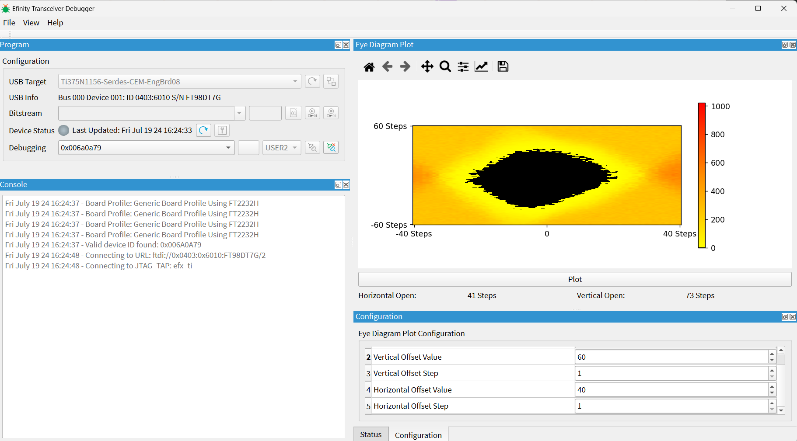The height and width of the screenshot is (441, 797).
Task: Open the Bitstream path dropdown
Action: (x=239, y=113)
